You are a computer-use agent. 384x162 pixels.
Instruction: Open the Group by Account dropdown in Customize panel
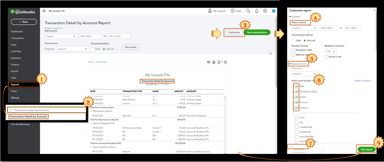click(x=305, y=74)
